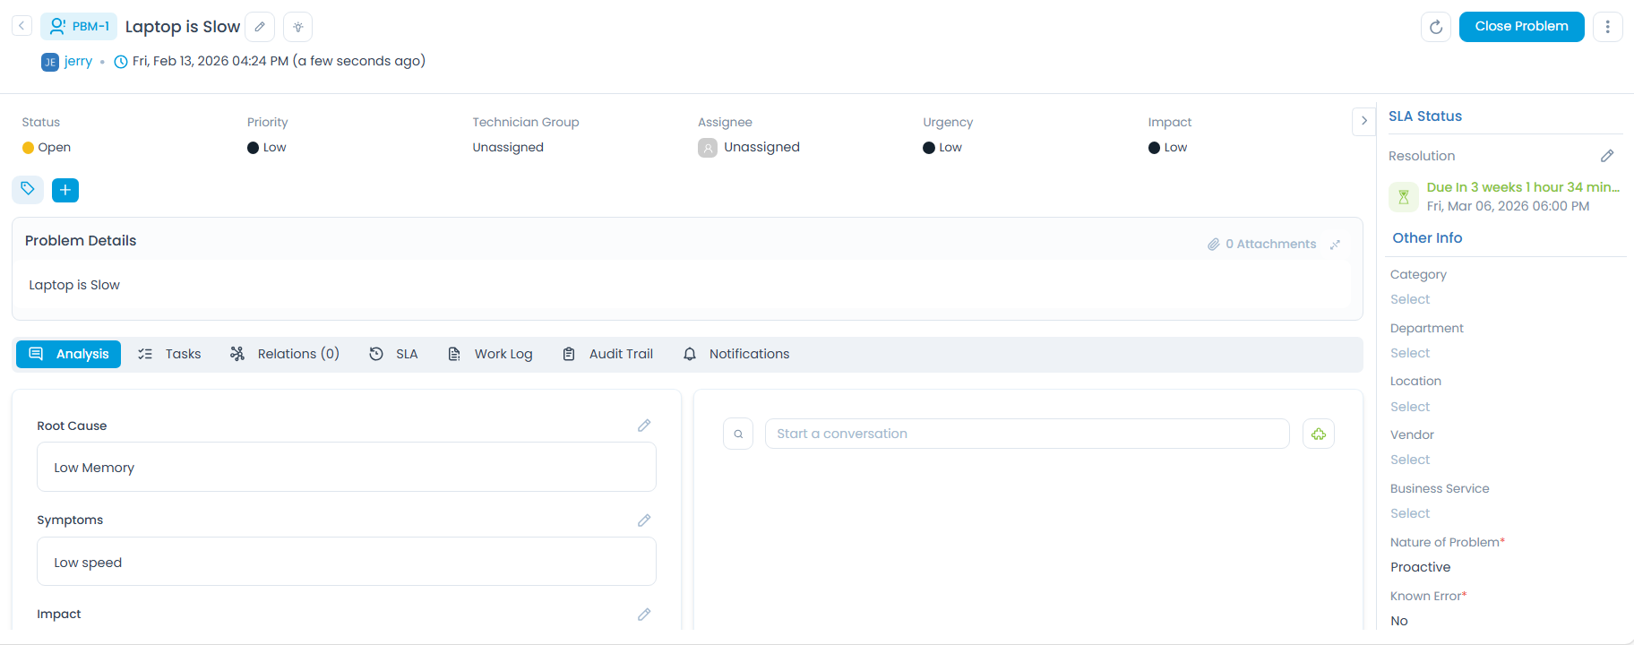Open the Notifications tab

click(736, 354)
